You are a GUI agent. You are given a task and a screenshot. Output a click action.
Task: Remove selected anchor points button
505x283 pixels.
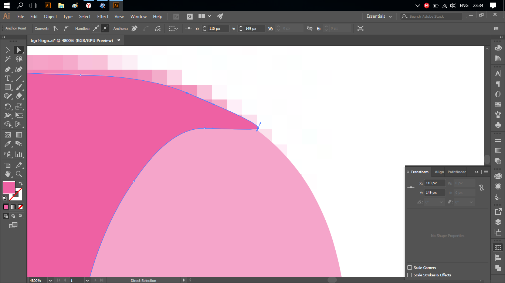click(x=135, y=28)
